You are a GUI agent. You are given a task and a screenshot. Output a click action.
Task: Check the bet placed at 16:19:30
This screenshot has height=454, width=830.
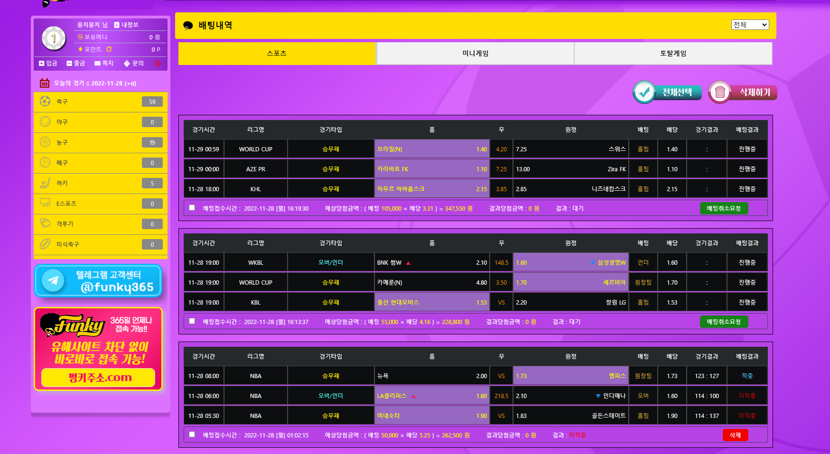pos(192,208)
